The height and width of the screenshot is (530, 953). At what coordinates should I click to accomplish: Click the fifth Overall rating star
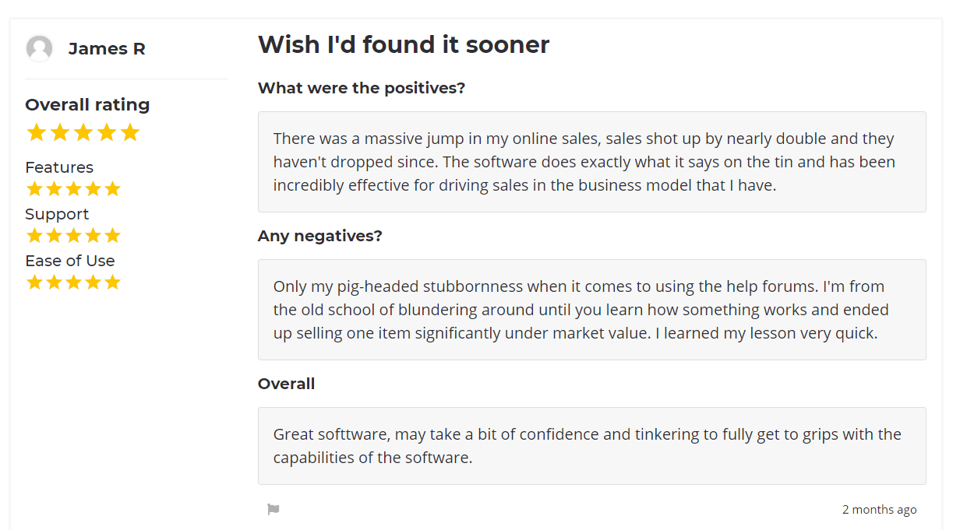130,132
